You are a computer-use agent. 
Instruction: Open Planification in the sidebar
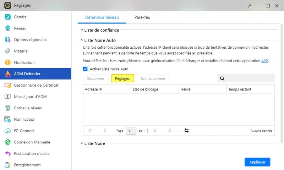click(36, 119)
